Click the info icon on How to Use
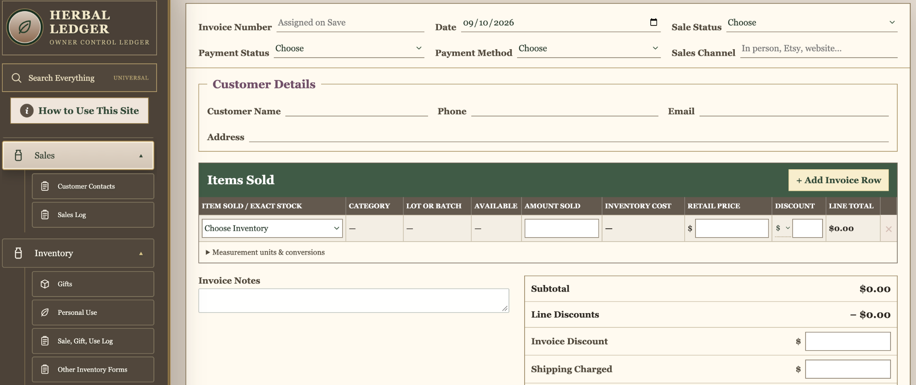The image size is (916, 385). [27, 111]
